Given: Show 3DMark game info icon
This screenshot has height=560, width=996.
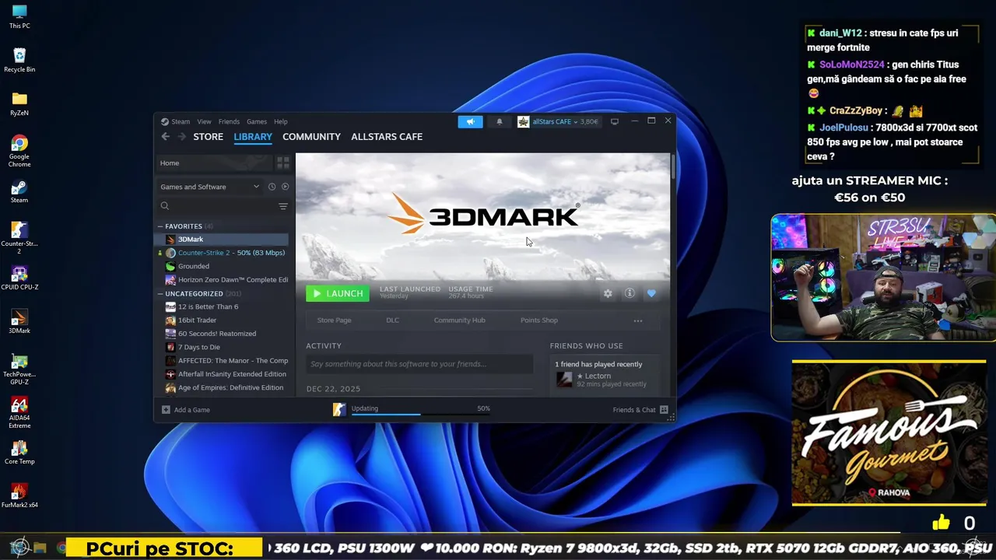Looking at the screenshot, I should [x=630, y=293].
